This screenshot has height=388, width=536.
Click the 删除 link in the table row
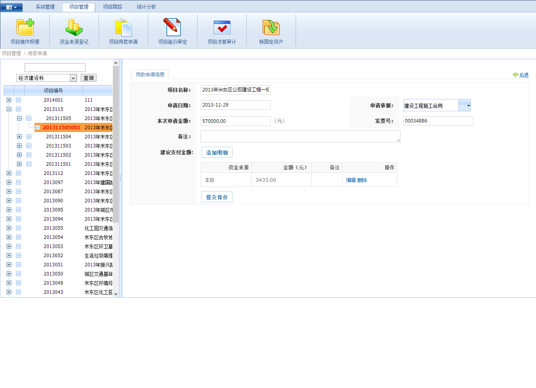tap(362, 180)
